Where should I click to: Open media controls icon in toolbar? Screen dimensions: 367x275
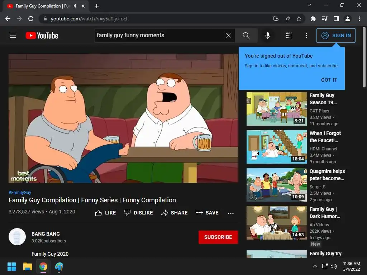tap(324, 19)
